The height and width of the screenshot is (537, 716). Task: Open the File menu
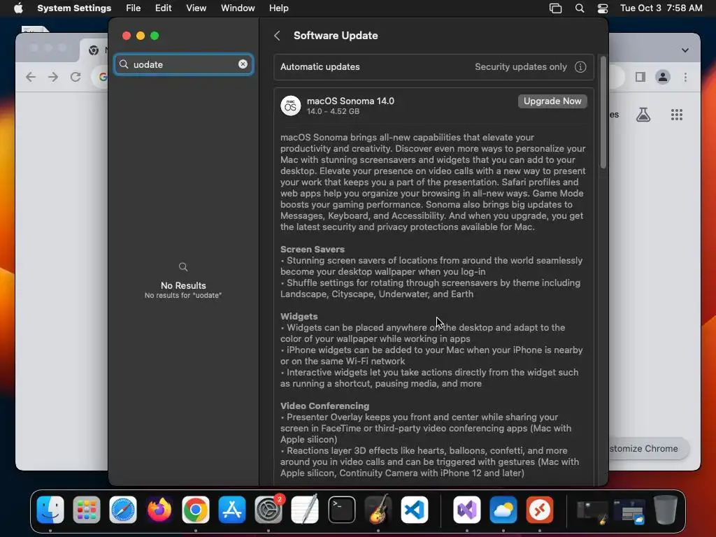(x=134, y=8)
